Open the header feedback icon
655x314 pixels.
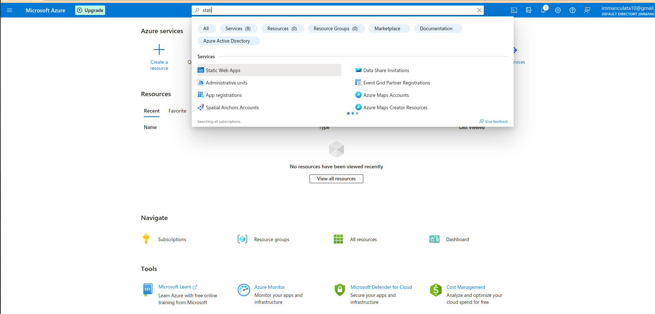[587, 10]
